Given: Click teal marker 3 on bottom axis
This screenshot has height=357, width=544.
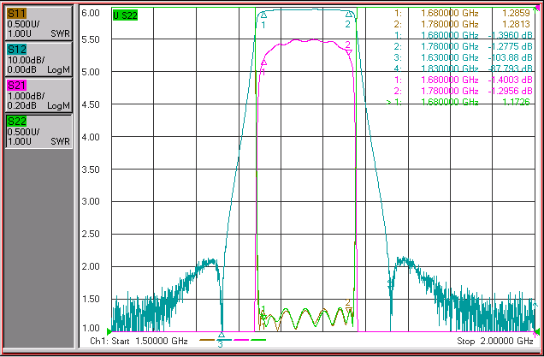Looking at the screenshot, I should (222, 335).
